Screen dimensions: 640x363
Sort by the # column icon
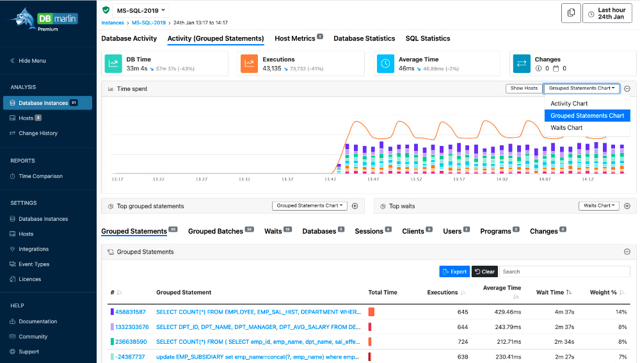tap(119, 293)
